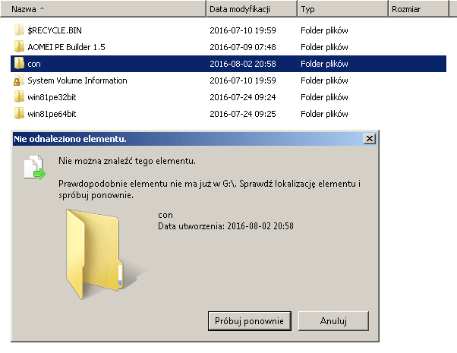
Task: Click the win81pe32bit folder icon
Action: (19, 96)
